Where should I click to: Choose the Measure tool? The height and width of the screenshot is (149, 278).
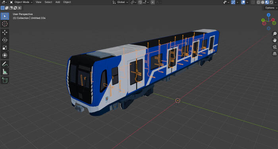click(5, 72)
